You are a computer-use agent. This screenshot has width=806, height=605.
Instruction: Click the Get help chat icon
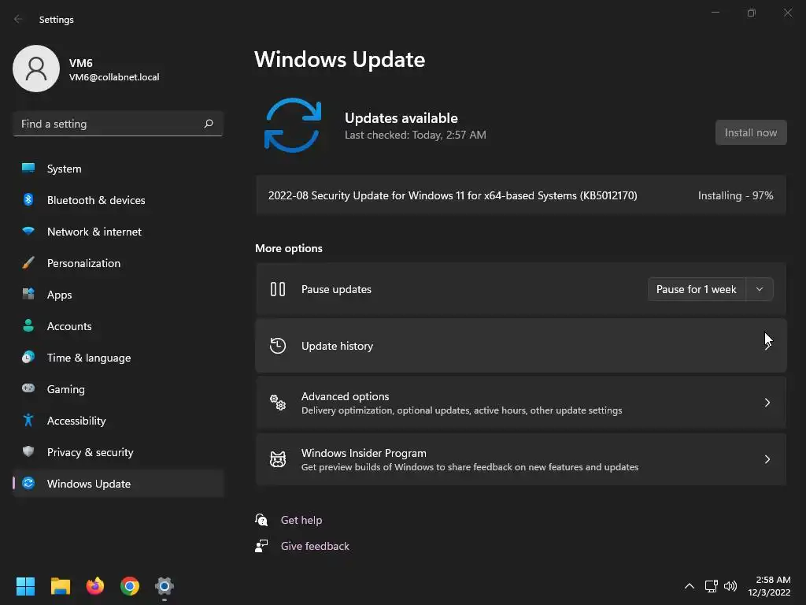261,520
